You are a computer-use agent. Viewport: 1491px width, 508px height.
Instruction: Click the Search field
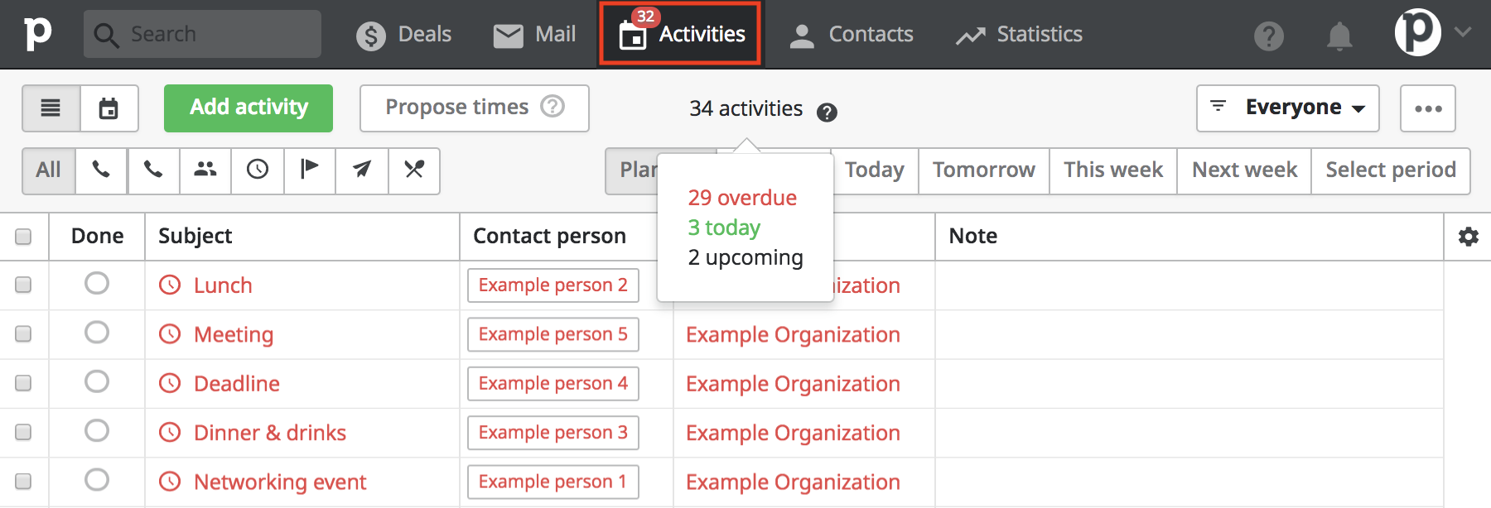tap(201, 33)
